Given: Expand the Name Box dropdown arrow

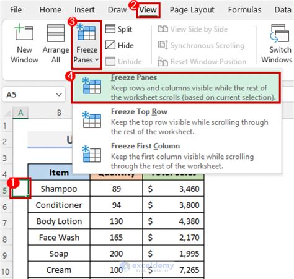Looking at the screenshot, I should point(59,95).
